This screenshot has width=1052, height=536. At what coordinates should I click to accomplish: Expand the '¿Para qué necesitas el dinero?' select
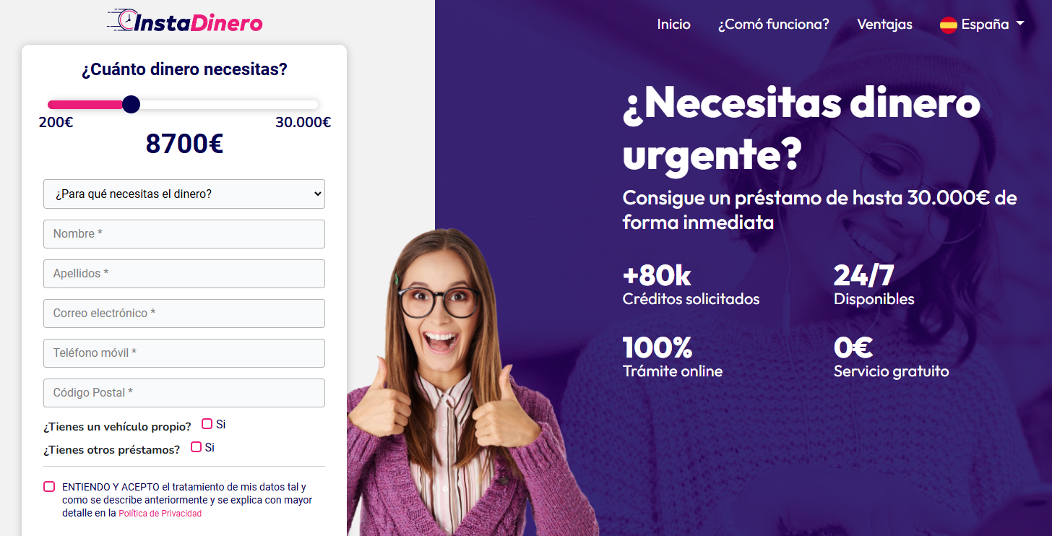(184, 194)
